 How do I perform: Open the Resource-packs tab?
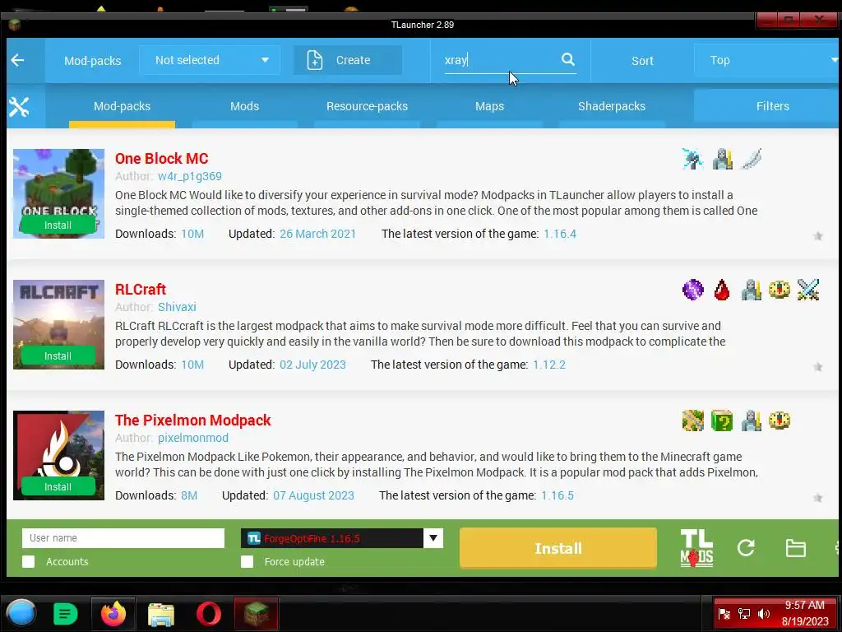tap(367, 106)
